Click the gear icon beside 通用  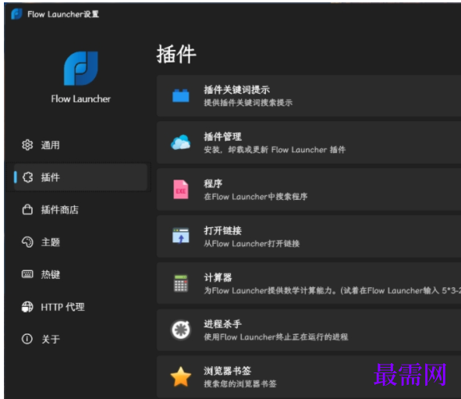pyautogui.click(x=27, y=144)
